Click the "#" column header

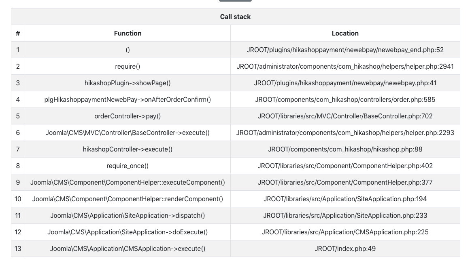click(x=18, y=33)
